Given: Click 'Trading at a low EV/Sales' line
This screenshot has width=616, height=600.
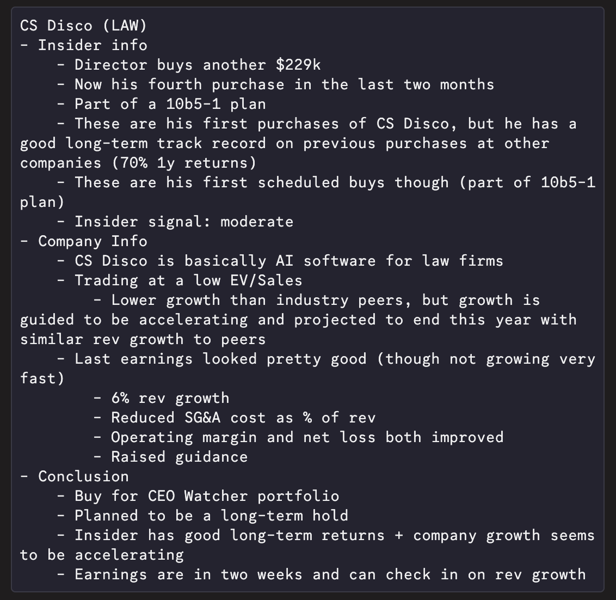Looking at the screenshot, I should pyautogui.click(x=189, y=281).
